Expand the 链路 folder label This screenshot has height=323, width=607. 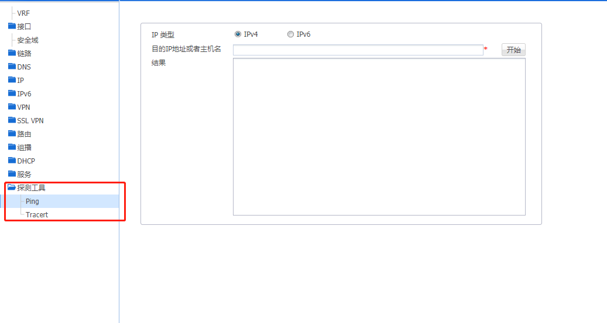click(x=24, y=53)
